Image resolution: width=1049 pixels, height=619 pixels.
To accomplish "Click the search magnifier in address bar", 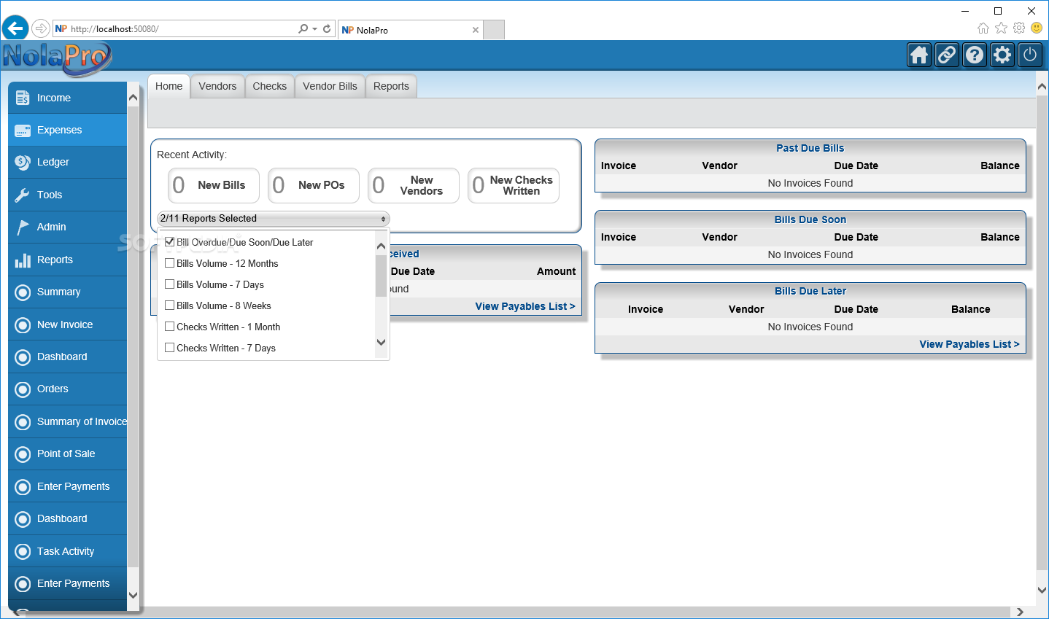I will point(303,29).
